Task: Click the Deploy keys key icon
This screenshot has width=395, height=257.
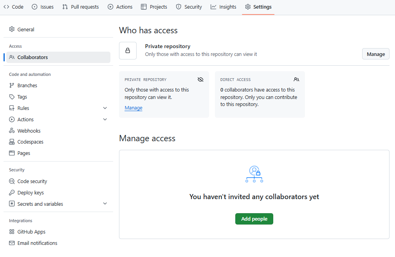Action: tap(12, 192)
